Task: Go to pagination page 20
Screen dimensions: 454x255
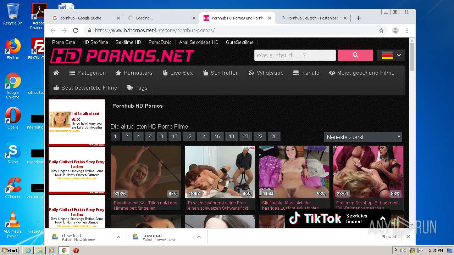Action: pos(245,136)
